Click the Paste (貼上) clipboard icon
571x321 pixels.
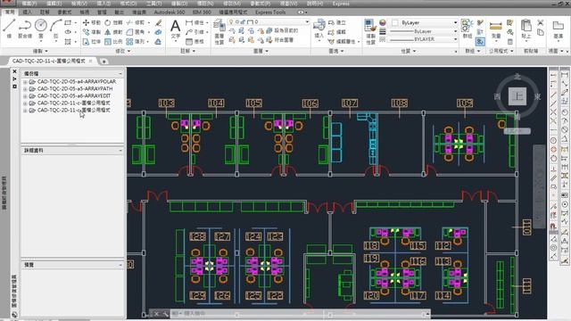coord(525,29)
